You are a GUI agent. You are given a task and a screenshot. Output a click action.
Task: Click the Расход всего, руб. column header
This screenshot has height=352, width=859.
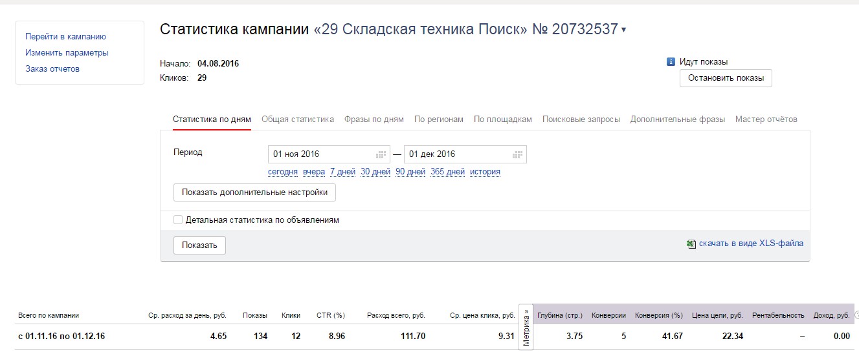point(396,316)
